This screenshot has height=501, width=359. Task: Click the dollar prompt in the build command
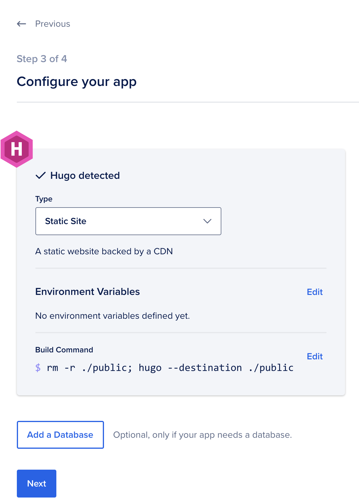point(38,368)
